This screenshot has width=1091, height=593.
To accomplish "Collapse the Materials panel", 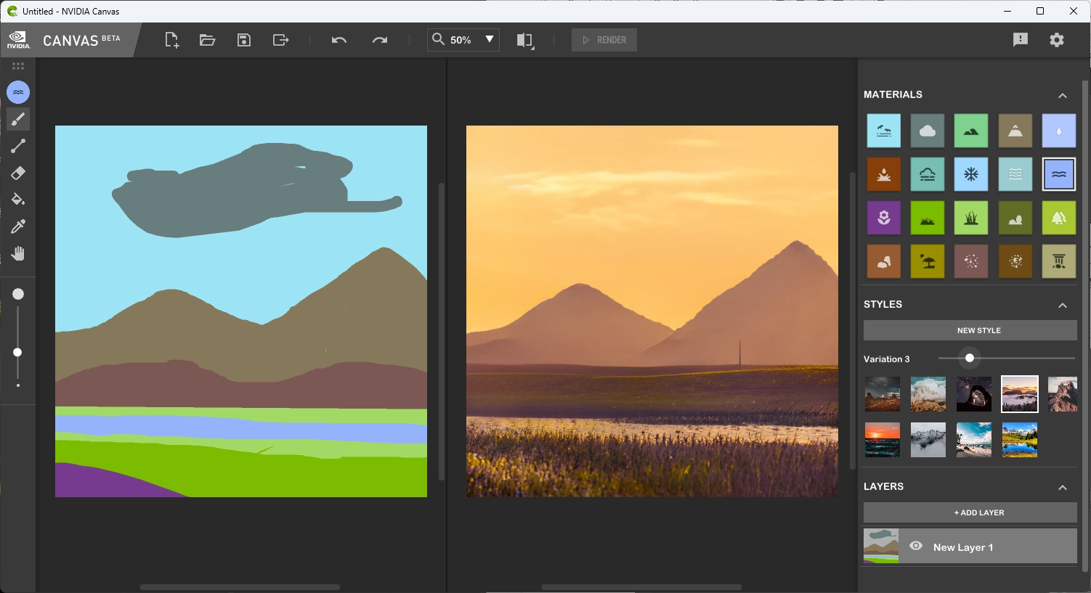I will (1062, 95).
